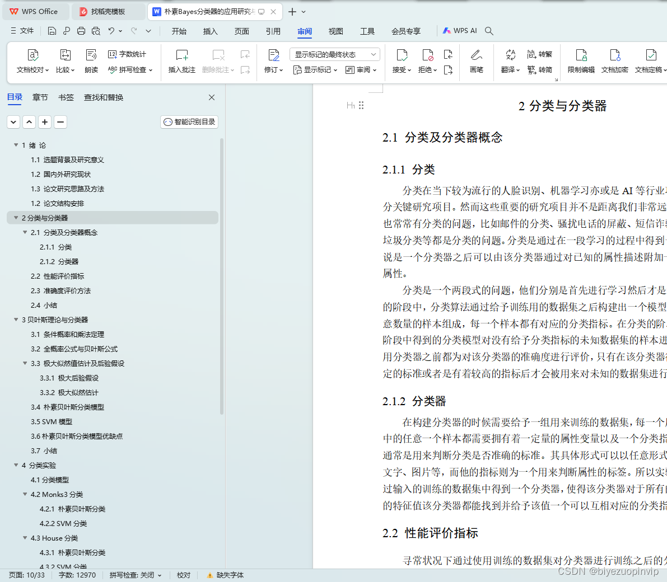Click the promote heading level up arrow button
Viewport: 667px width, 582px height.
click(29, 122)
